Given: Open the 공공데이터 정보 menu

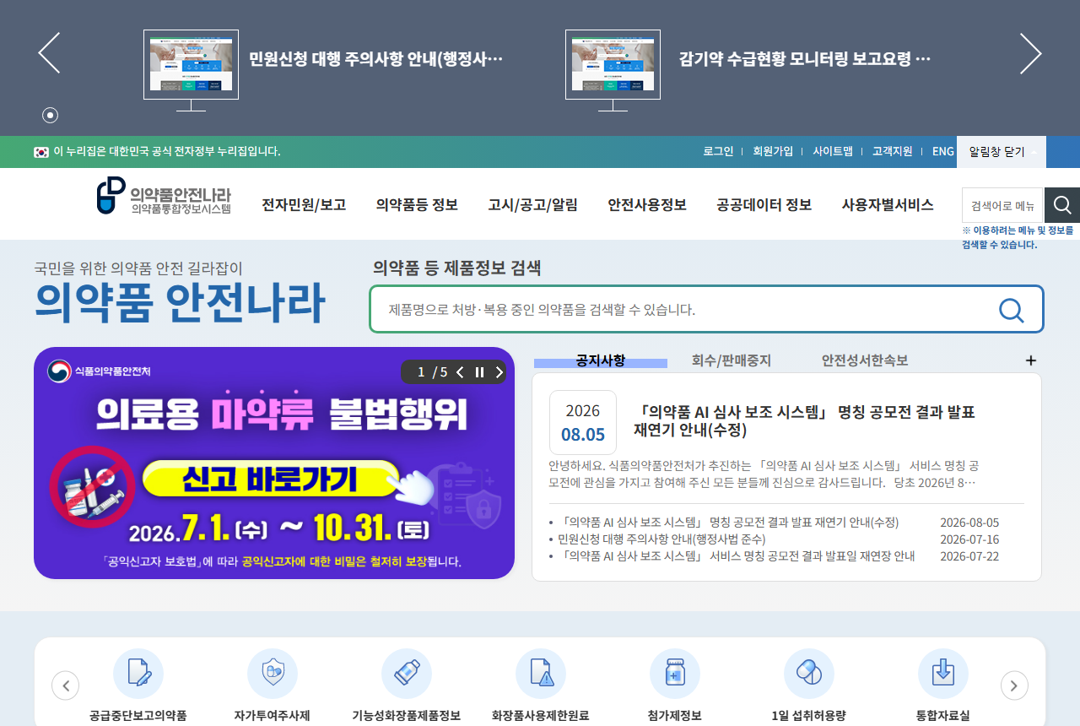Looking at the screenshot, I should click(x=764, y=204).
